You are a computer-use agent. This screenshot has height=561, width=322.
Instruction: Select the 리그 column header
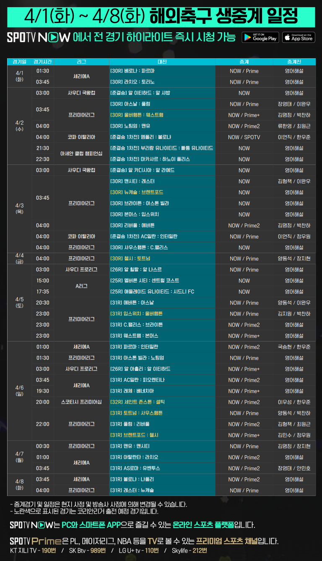coord(81,62)
